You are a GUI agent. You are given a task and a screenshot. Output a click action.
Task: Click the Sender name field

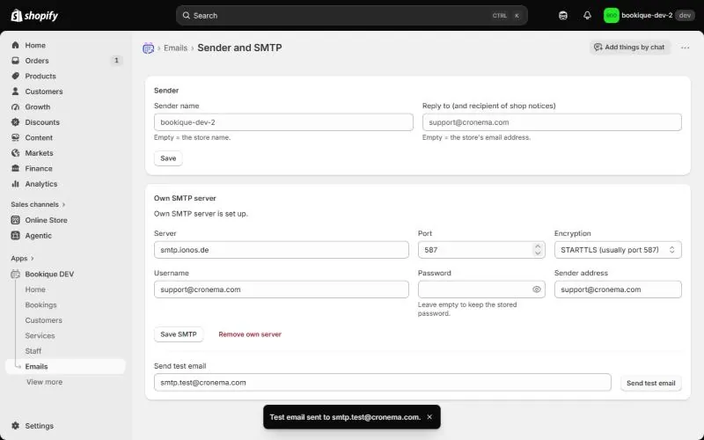283,122
